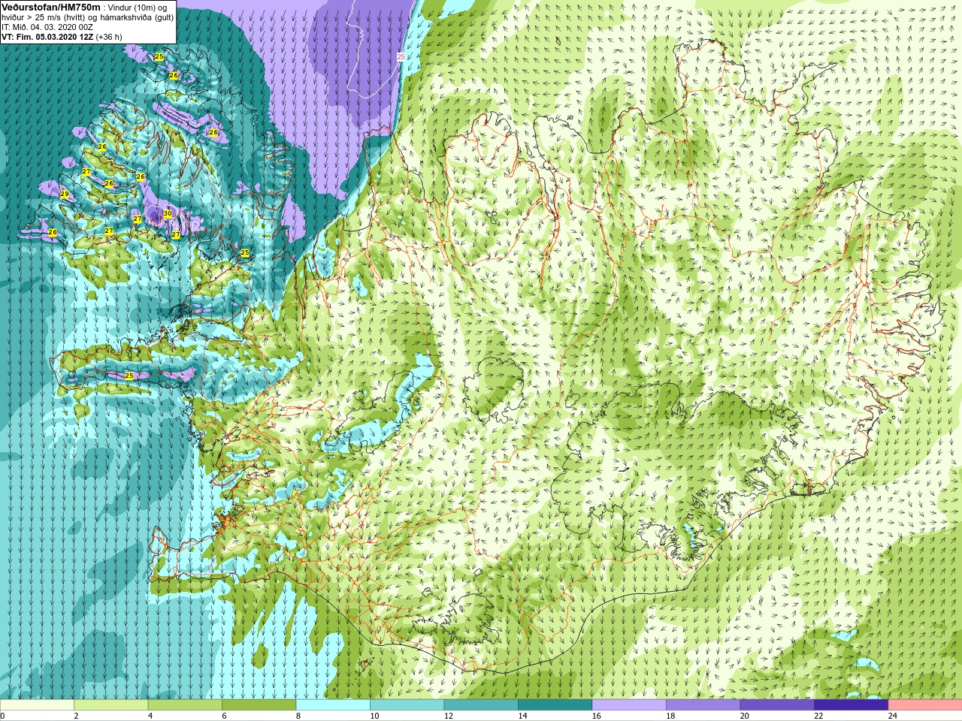Click the pale yellow 0–2 m/s legend swatch
Image resolution: width=962 pixels, height=721 pixels.
coord(37,705)
